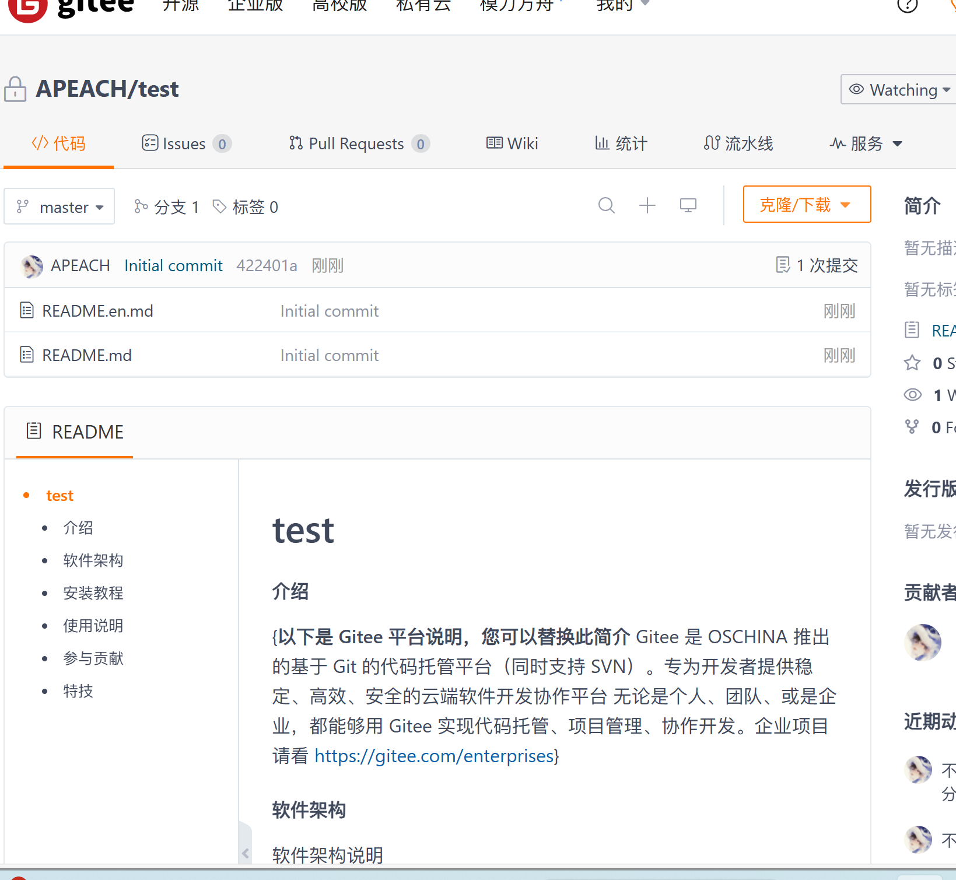Open the Pull Requests tab

tap(359, 143)
